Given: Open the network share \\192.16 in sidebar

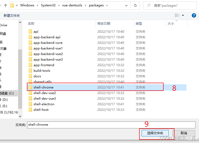Looking at the screenshot, I should point(9,112).
